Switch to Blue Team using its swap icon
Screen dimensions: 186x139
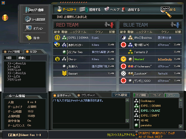(175, 25)
